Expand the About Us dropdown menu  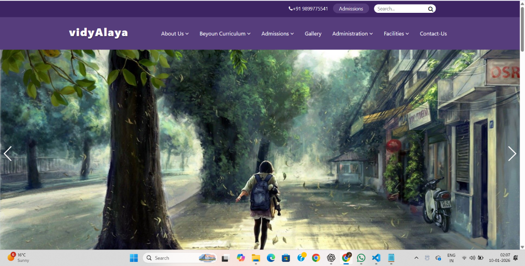[175, 34]
